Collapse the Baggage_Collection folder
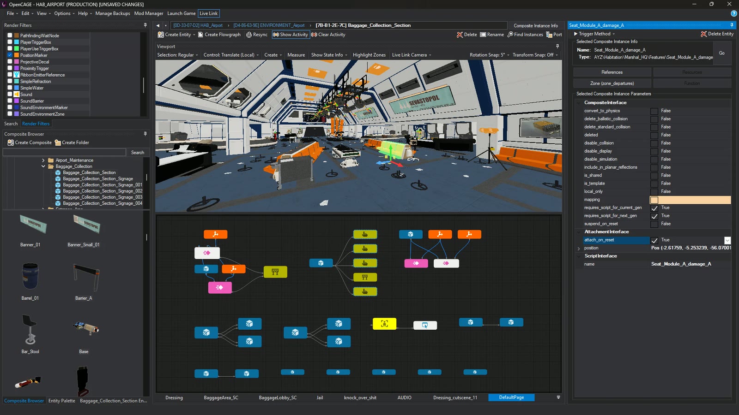 point(43,166)
